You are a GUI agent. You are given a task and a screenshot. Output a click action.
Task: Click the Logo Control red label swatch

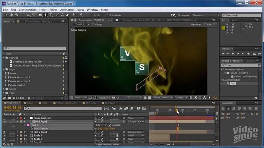click(x=21, y=118)
